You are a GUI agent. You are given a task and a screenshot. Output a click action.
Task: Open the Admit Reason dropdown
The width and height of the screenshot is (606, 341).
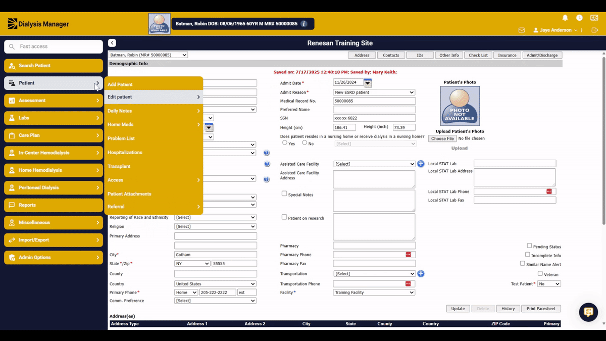pos(374,92)
